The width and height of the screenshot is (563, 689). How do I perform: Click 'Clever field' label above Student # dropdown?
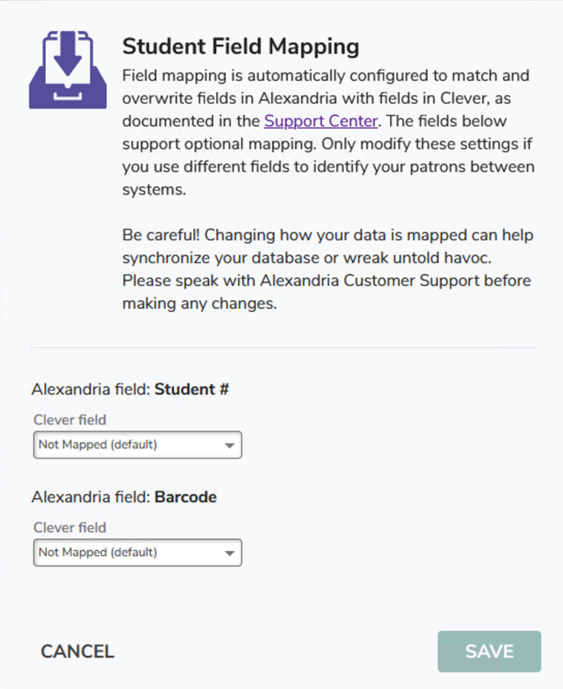tap(70, 420)
